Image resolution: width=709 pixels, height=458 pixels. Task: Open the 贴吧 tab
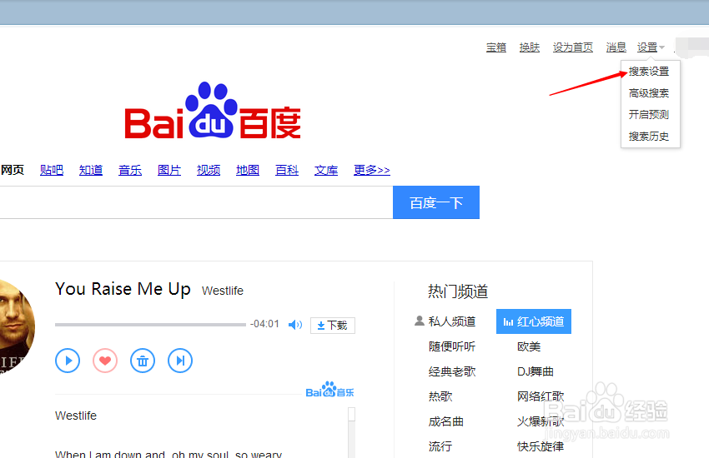point(52,170)
